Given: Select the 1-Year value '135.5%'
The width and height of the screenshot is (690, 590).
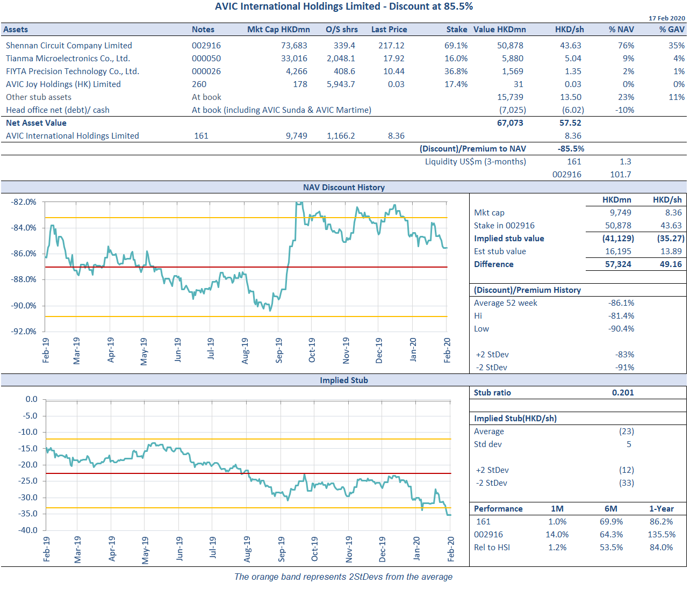Looking at the screenshot, I should [662, 535].
